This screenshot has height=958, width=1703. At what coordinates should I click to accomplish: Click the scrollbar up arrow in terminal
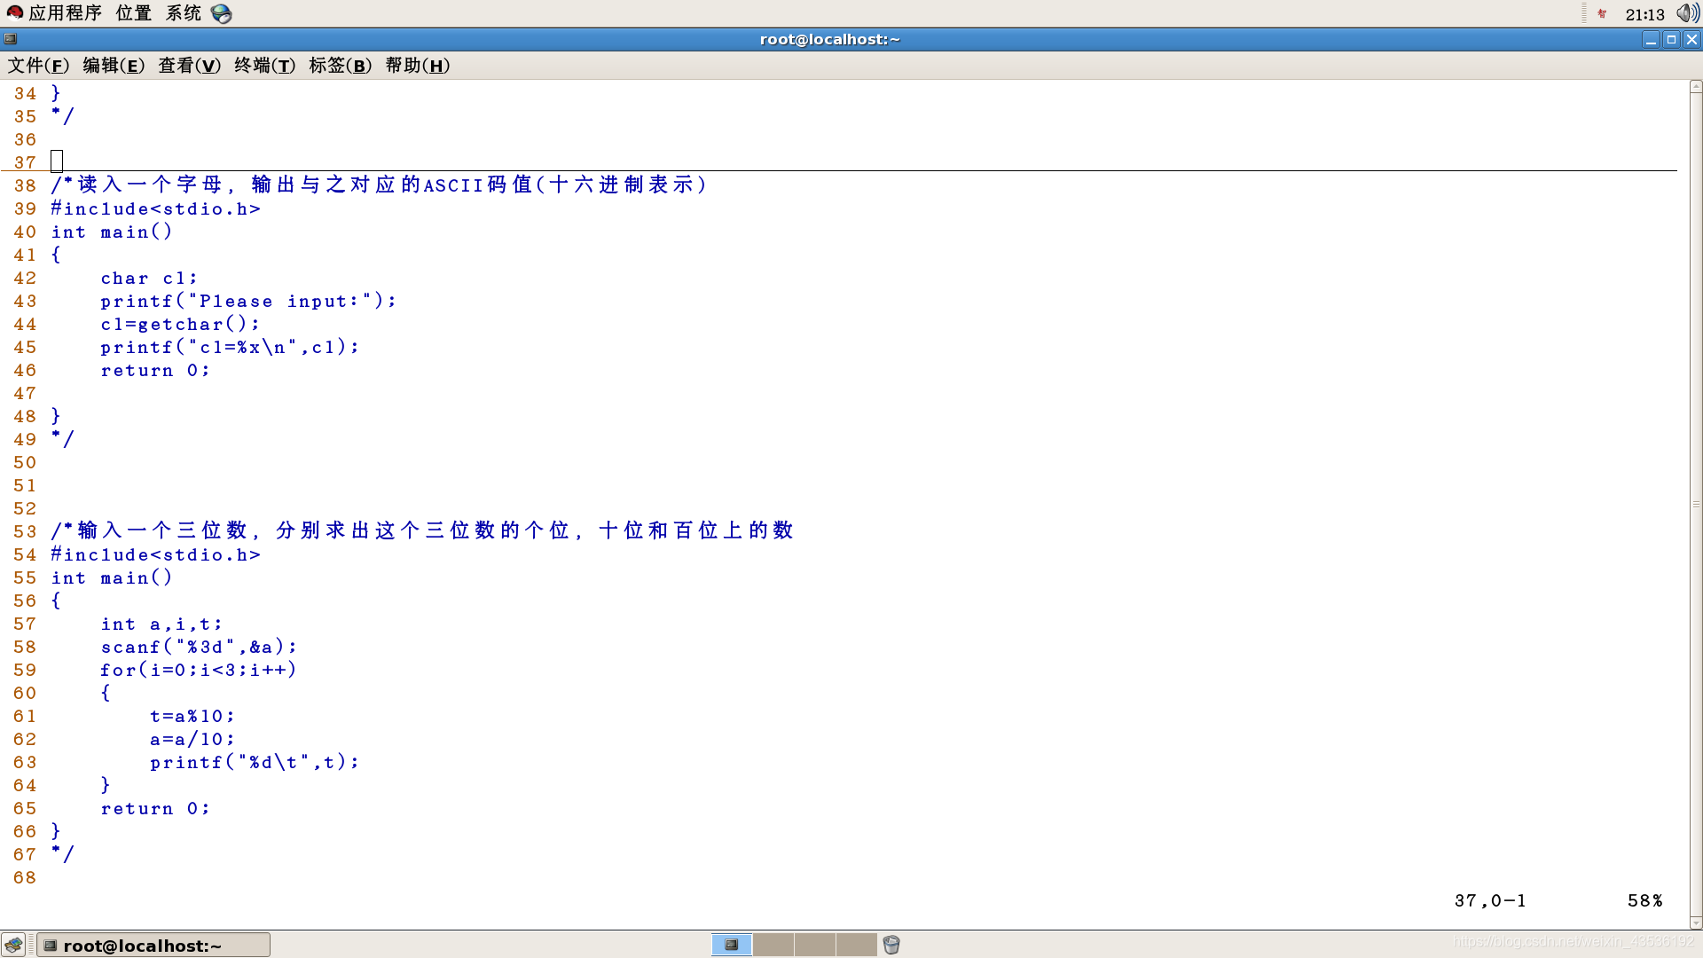pyautogui.click(x=1695, y=87)
